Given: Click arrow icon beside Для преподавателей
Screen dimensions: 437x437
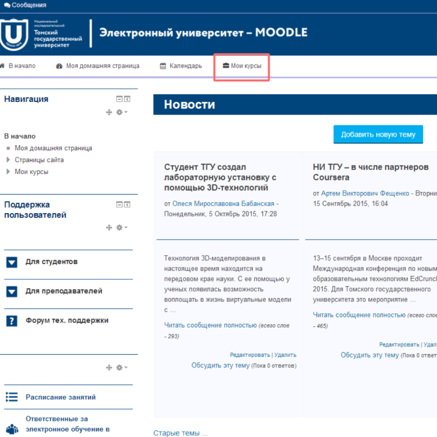Looking at the screenshot, I should point(12,291).
